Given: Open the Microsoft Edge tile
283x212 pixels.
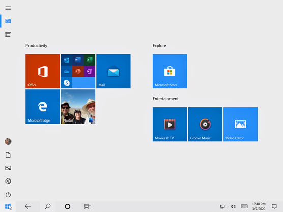Looking at the screenshot, I should pyautogui.click(x=43, y=107).
